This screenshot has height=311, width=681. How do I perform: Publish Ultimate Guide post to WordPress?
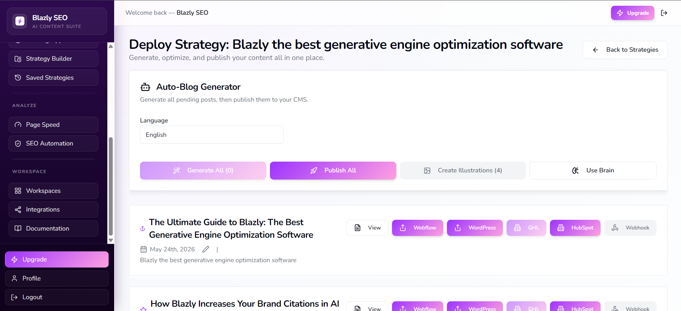(475, 228)
